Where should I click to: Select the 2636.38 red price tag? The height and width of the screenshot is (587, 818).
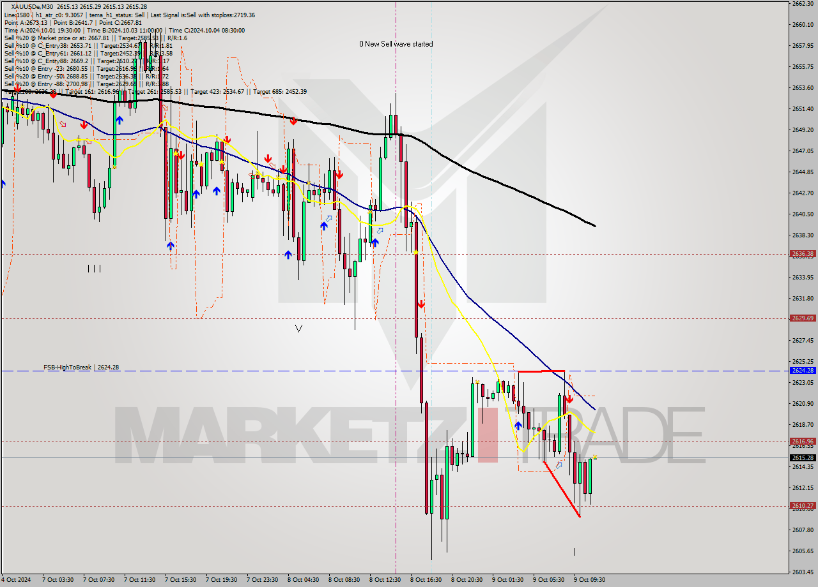click(x=803, y=253)
